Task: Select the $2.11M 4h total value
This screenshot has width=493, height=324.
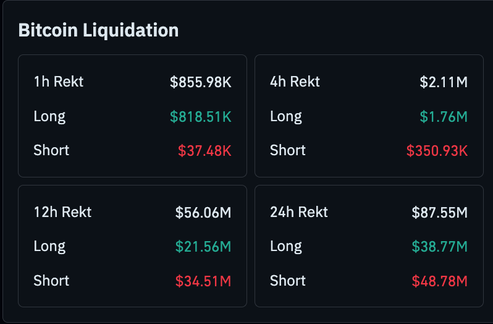Action: pos(444,82)
